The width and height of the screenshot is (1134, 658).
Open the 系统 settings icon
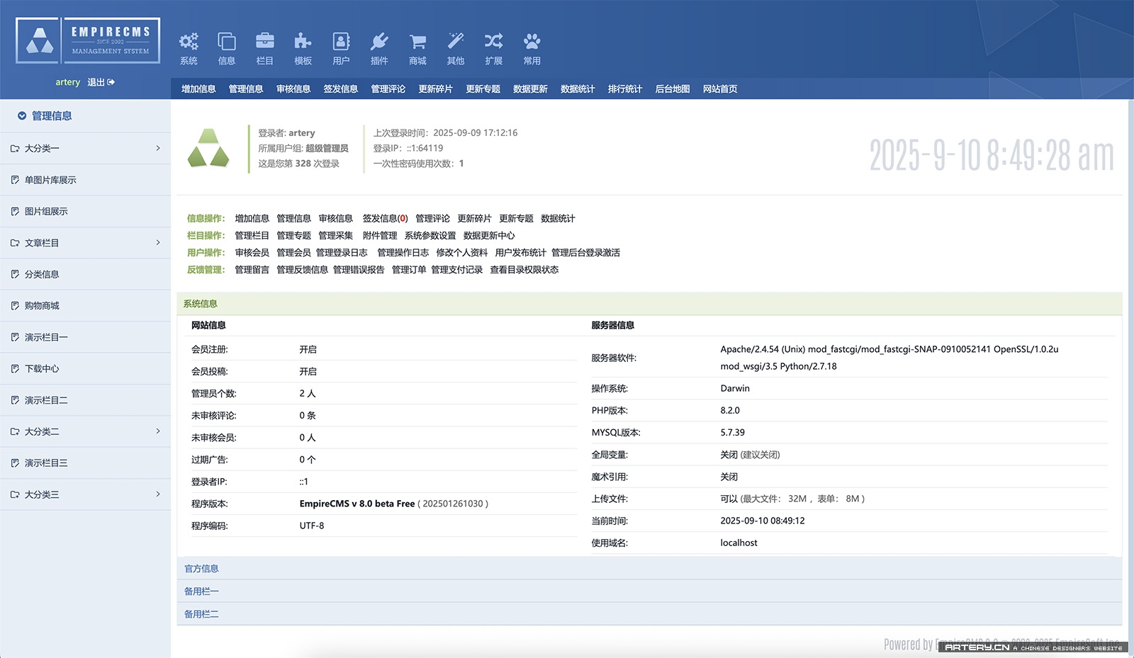click(x=188, y=46)
